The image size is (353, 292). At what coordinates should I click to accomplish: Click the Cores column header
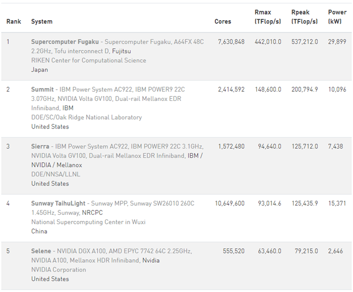[222, 22]
